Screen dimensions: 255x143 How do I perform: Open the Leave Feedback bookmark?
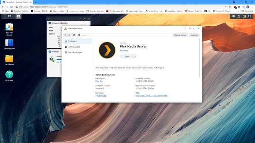[x=57, y=11]
